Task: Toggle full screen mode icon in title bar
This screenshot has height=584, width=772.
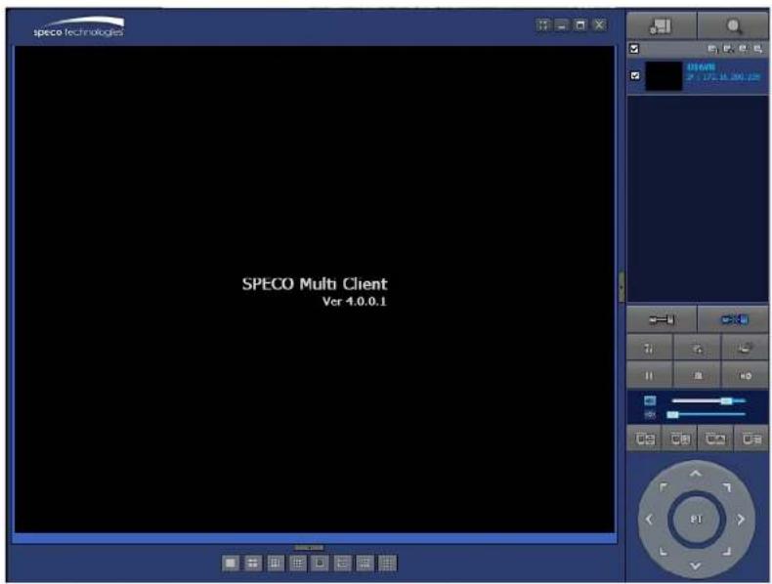Action: 542,25
